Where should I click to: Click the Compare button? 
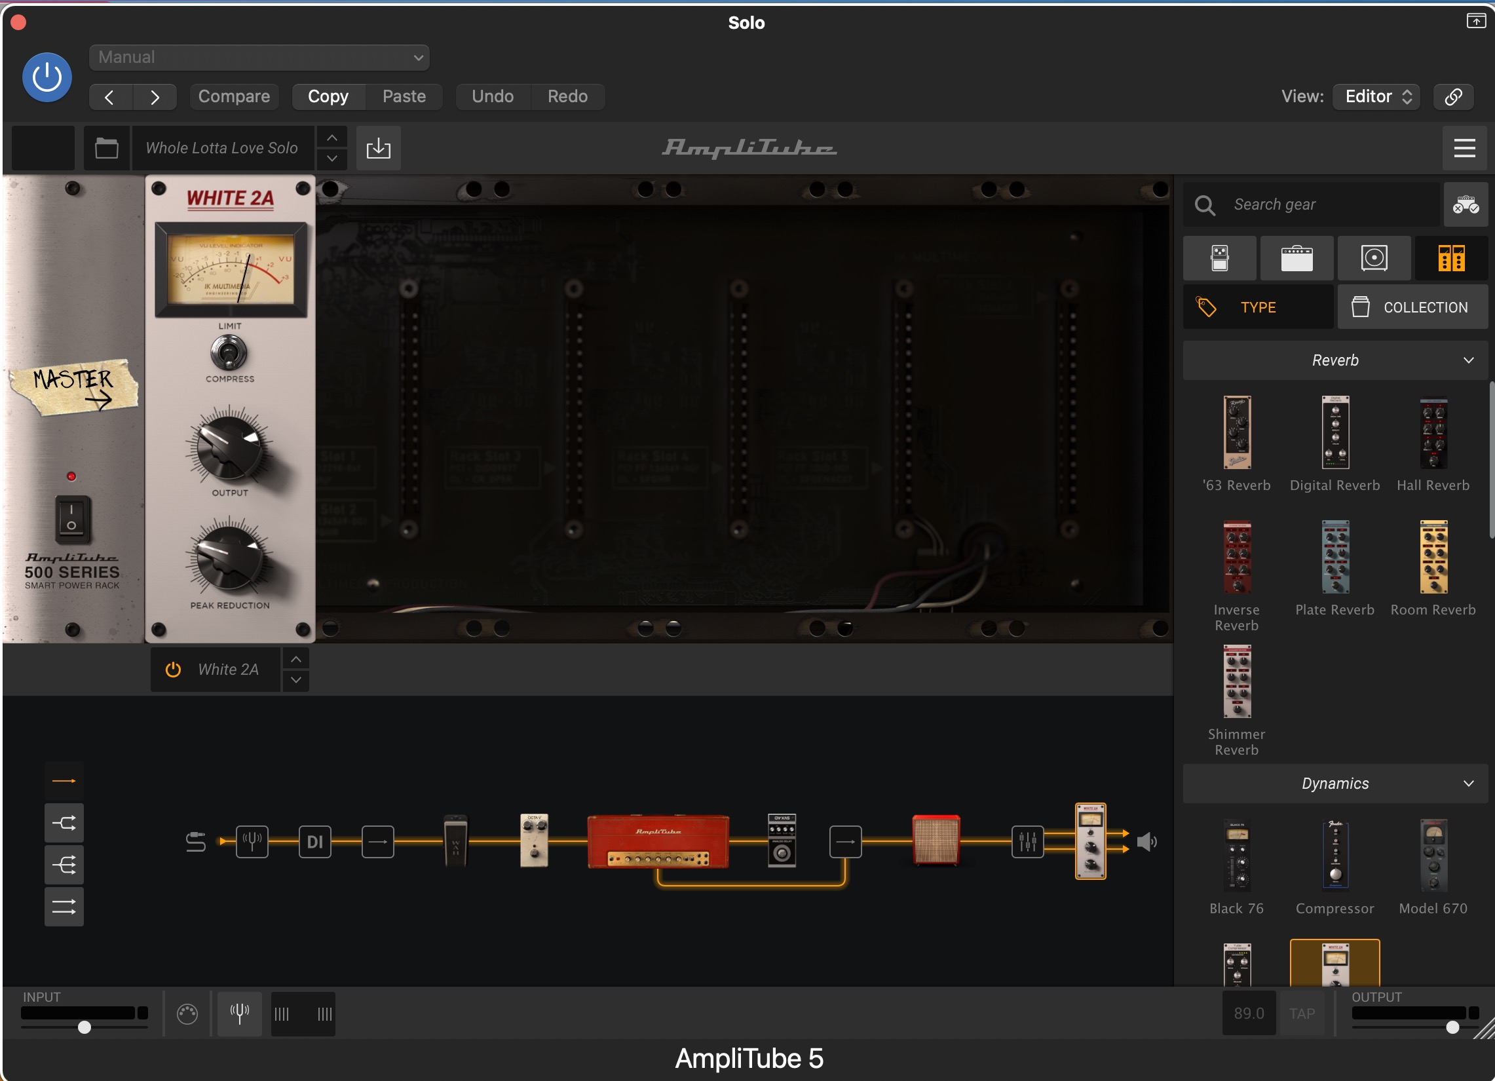point(234,97)
